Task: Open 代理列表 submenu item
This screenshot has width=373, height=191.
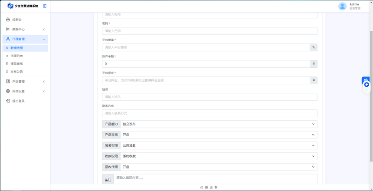Action: coord(25,56)
